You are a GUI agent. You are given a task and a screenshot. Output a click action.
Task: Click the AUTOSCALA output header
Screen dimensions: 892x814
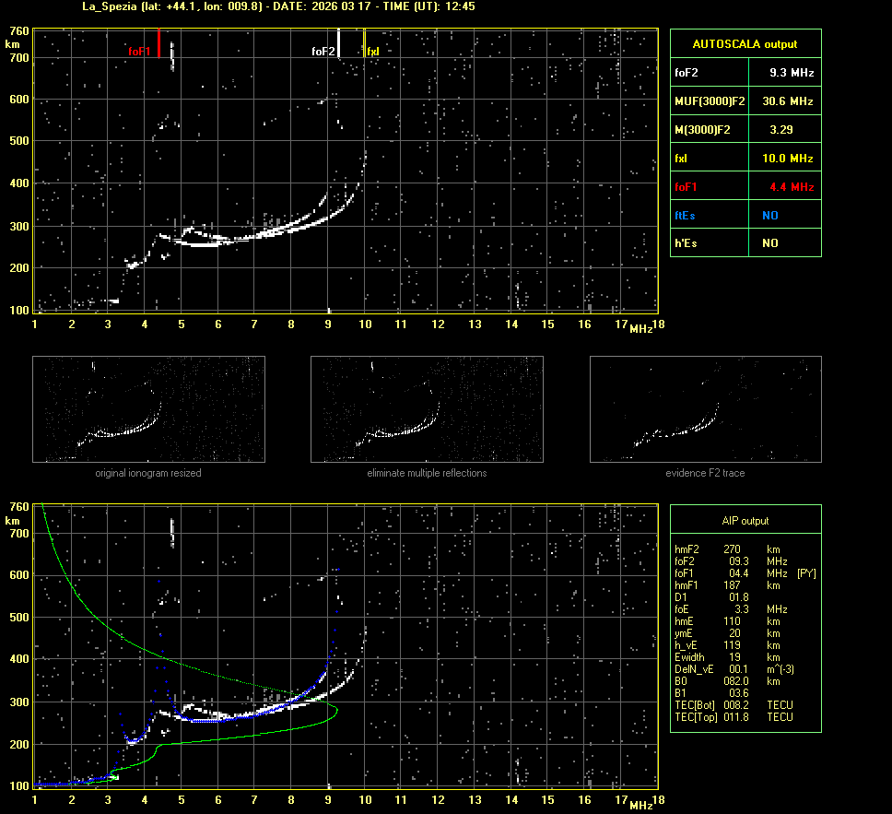[x=745, y=43]
